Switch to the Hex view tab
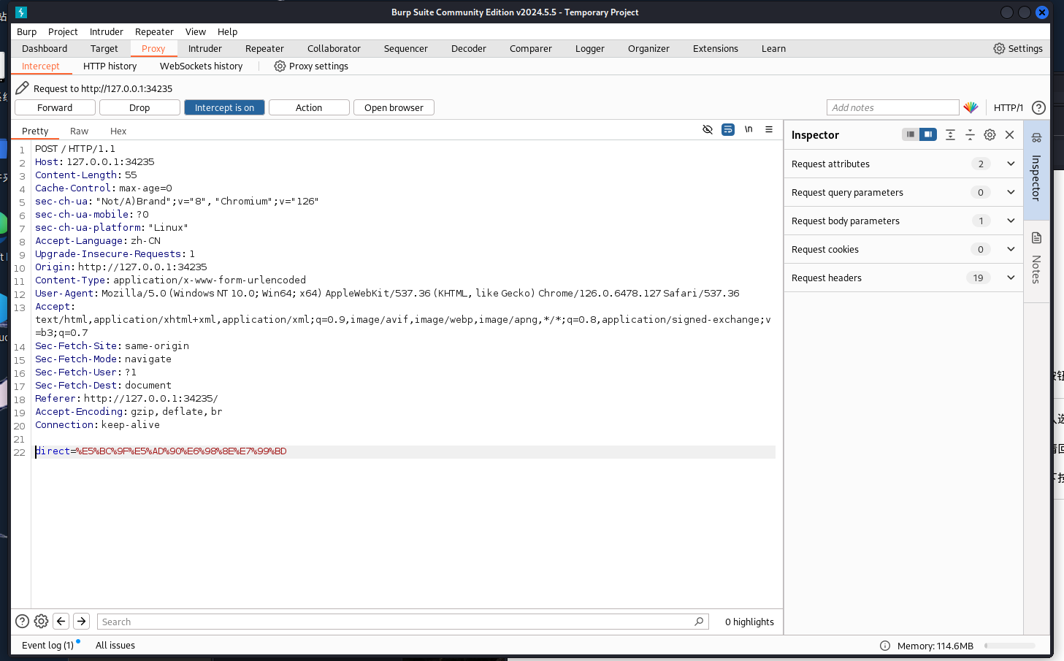 pos(118,131)
